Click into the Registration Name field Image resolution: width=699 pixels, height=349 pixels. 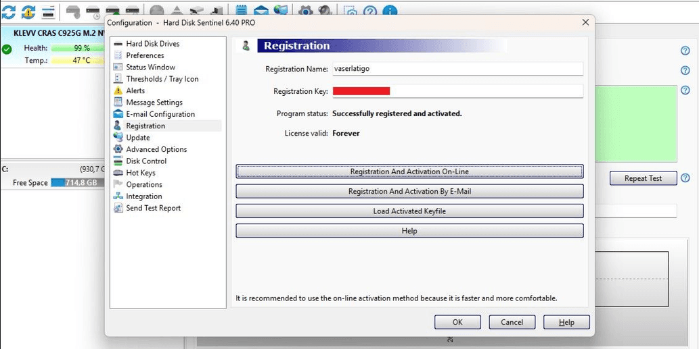point(457,69)
